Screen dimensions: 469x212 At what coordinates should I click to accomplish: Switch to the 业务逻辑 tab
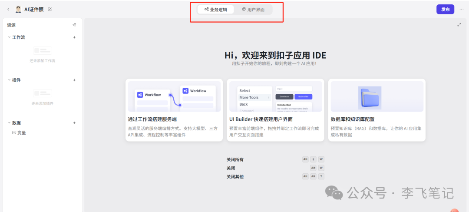[x=215, y=9]
